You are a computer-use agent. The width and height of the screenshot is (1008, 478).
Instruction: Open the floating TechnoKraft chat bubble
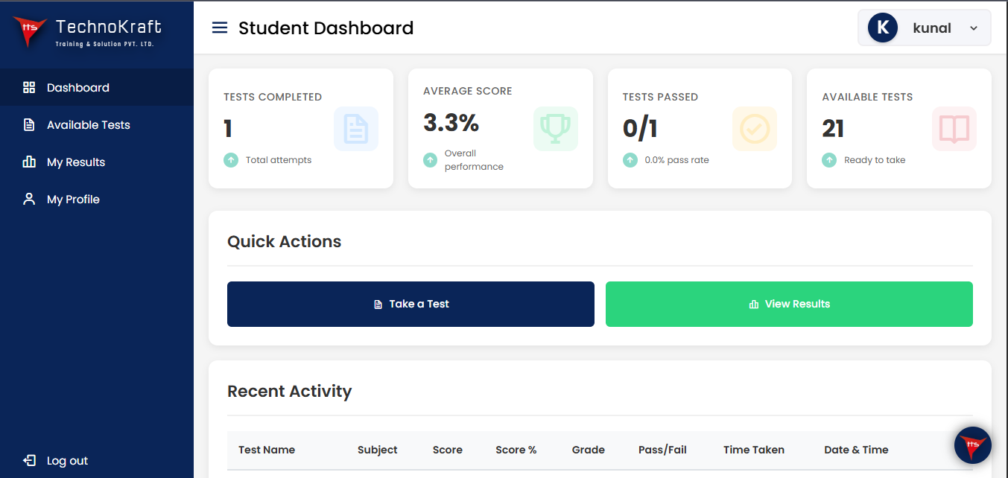point(972,445)
